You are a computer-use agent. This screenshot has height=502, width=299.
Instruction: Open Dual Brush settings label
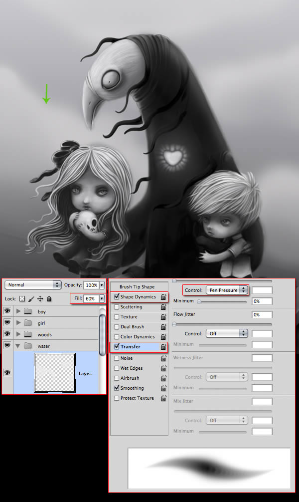pyautogui.click(x=133, y=326)
